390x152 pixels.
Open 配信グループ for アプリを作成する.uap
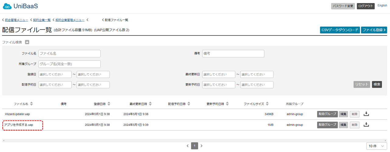tap(327, 125)
